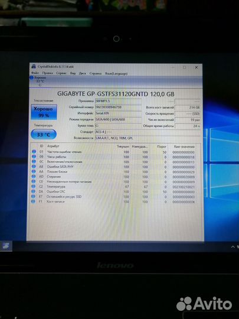Open the Справка menu
This screenshot has height=319, width=239.
click(x=96, y=73)
